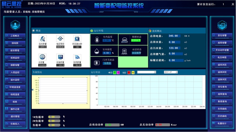Click the 室内湿度 water drop icon

coord(97,51)
